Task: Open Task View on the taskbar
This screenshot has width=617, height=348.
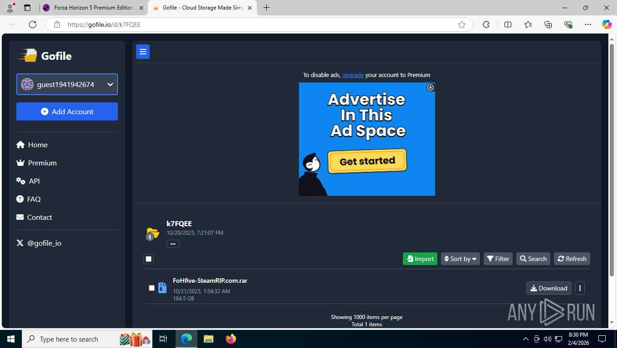Action: click(x=163, y=339)
